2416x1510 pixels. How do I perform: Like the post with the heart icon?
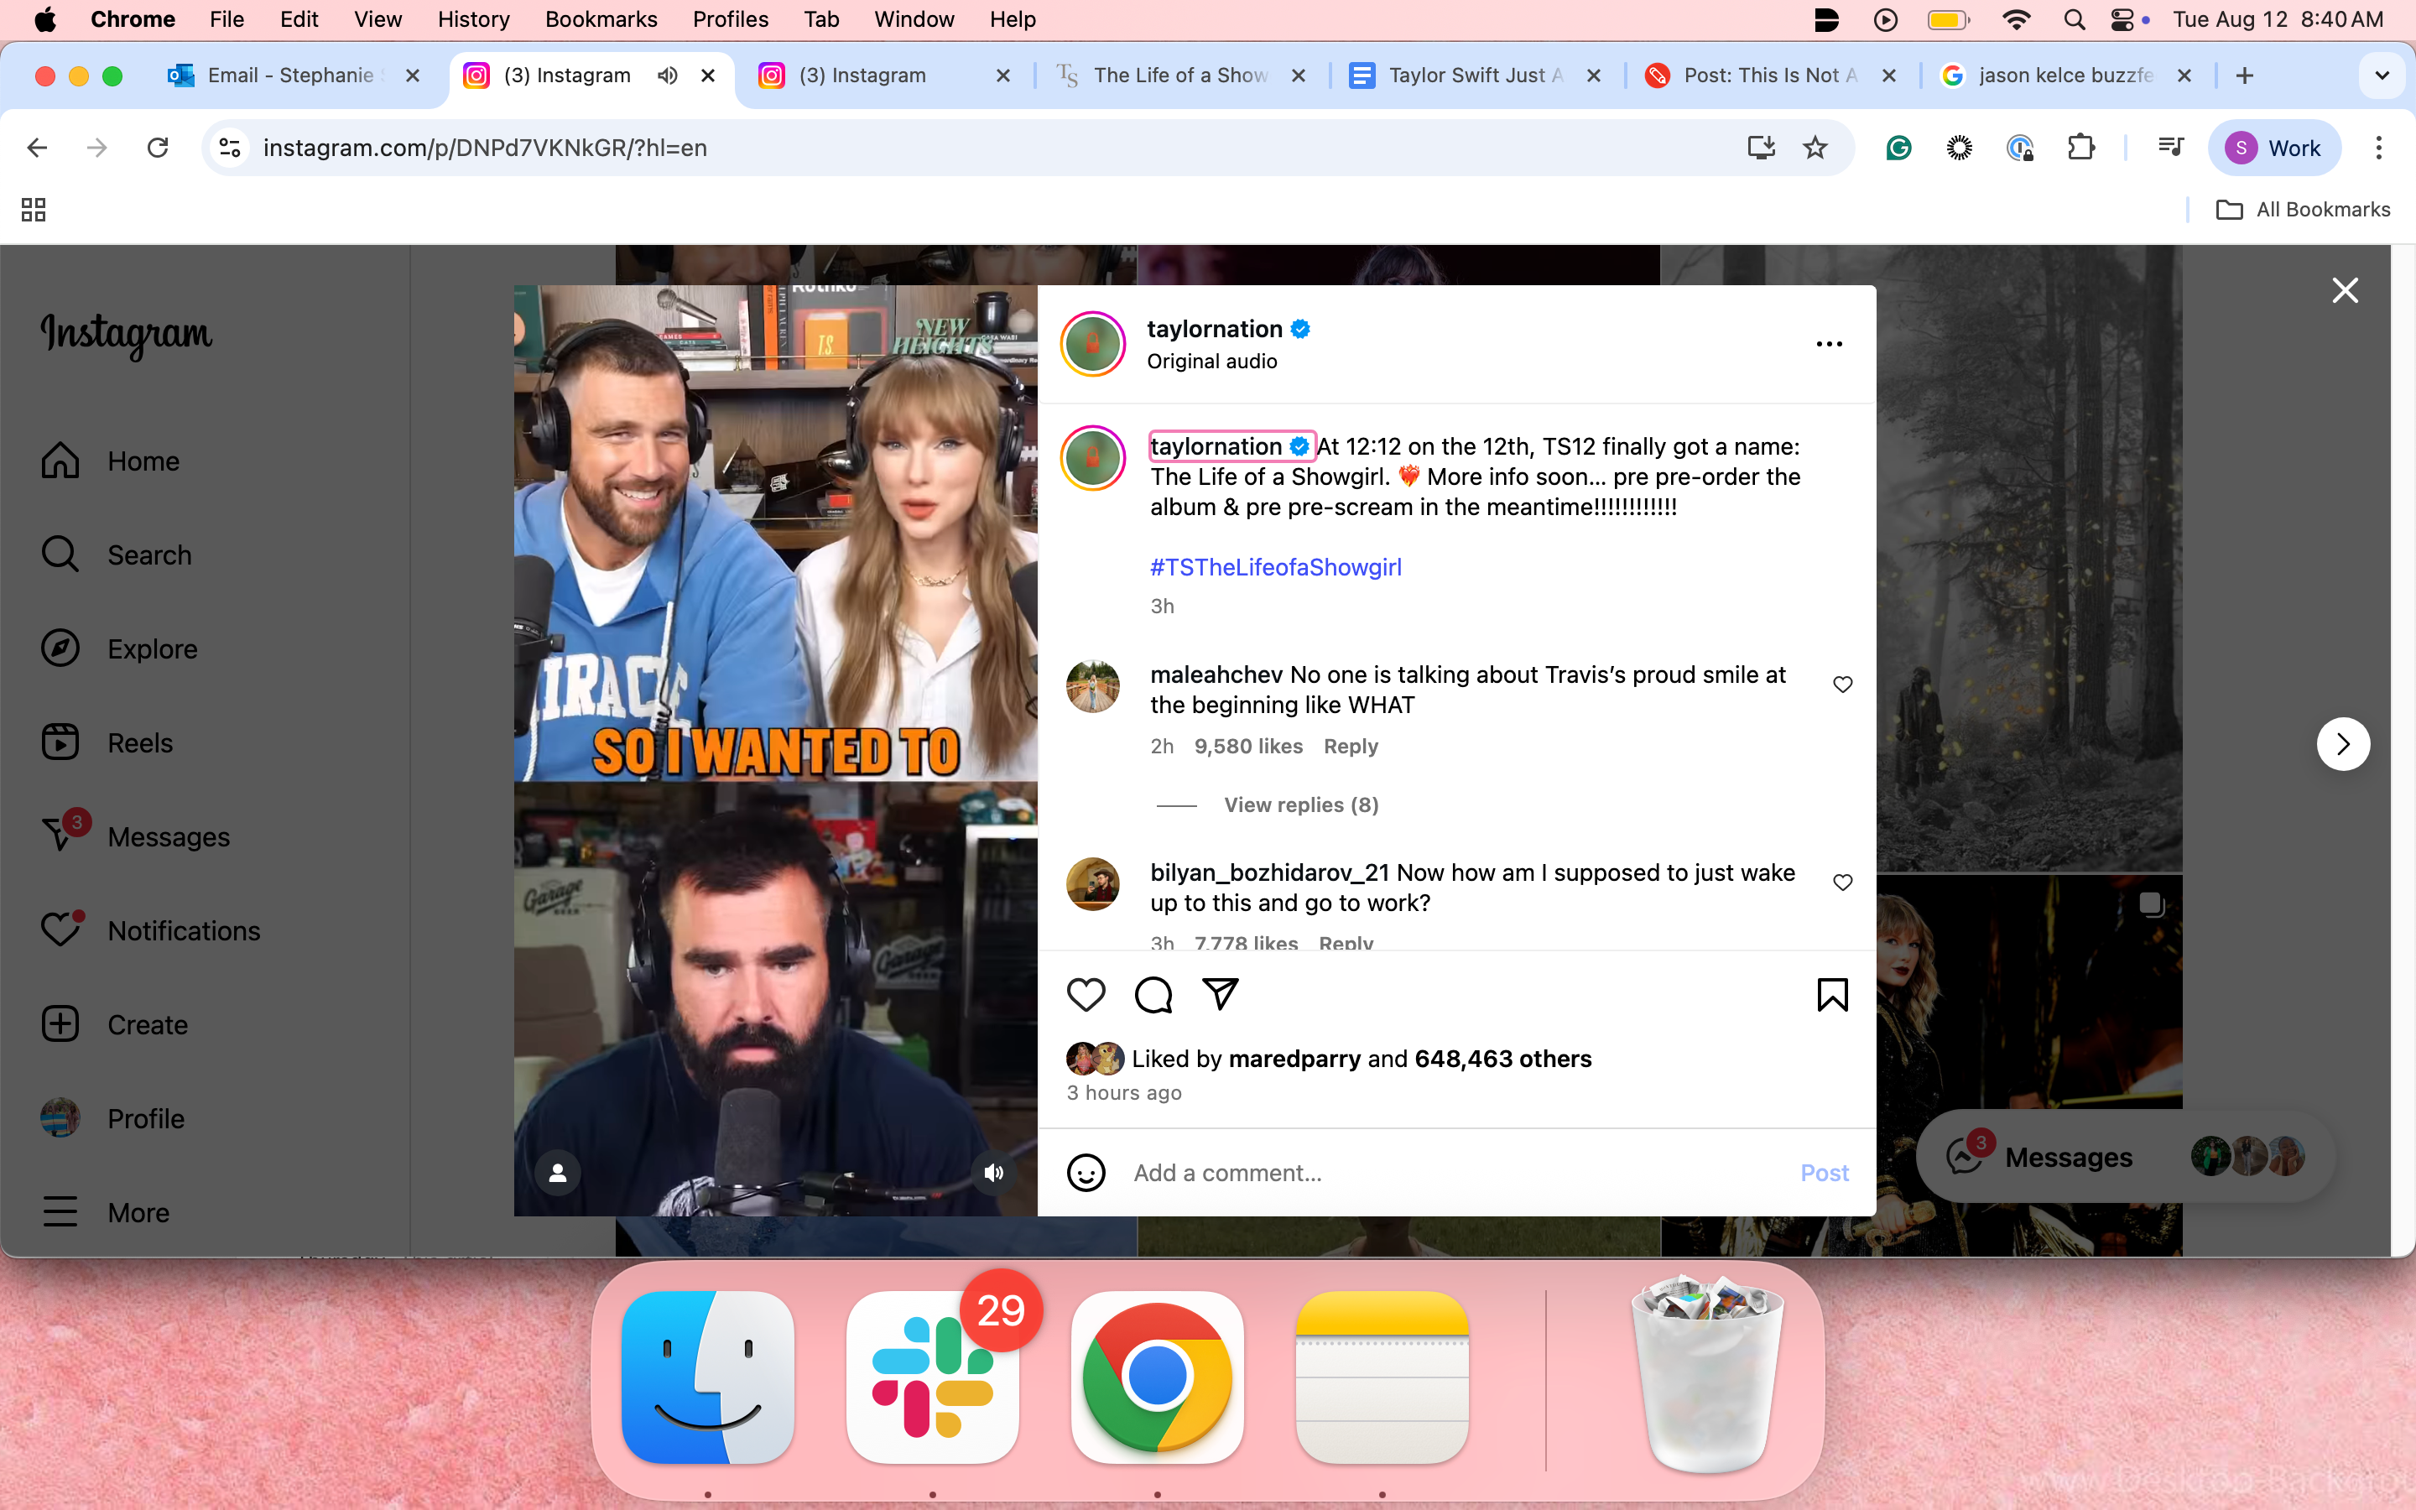tap(1086, 995)
